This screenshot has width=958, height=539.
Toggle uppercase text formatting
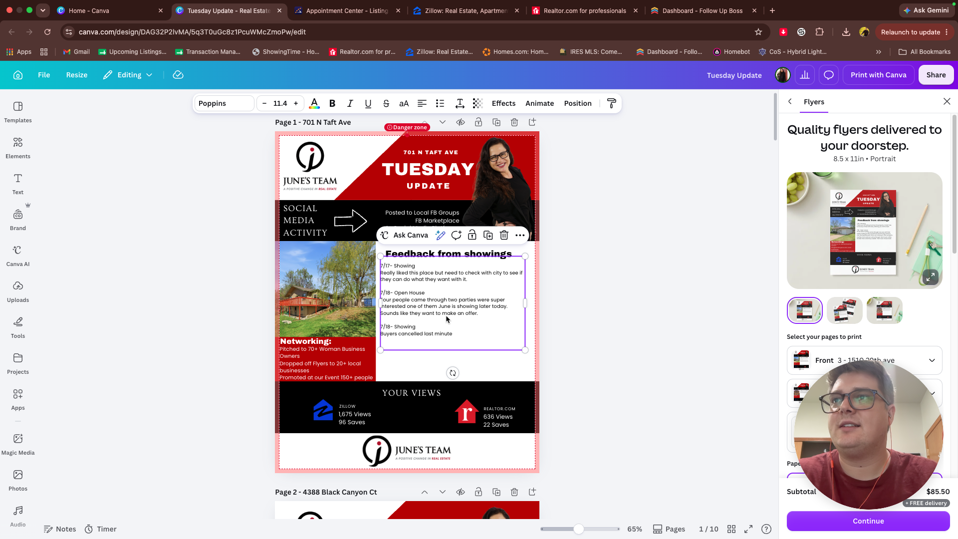point(404,103)
